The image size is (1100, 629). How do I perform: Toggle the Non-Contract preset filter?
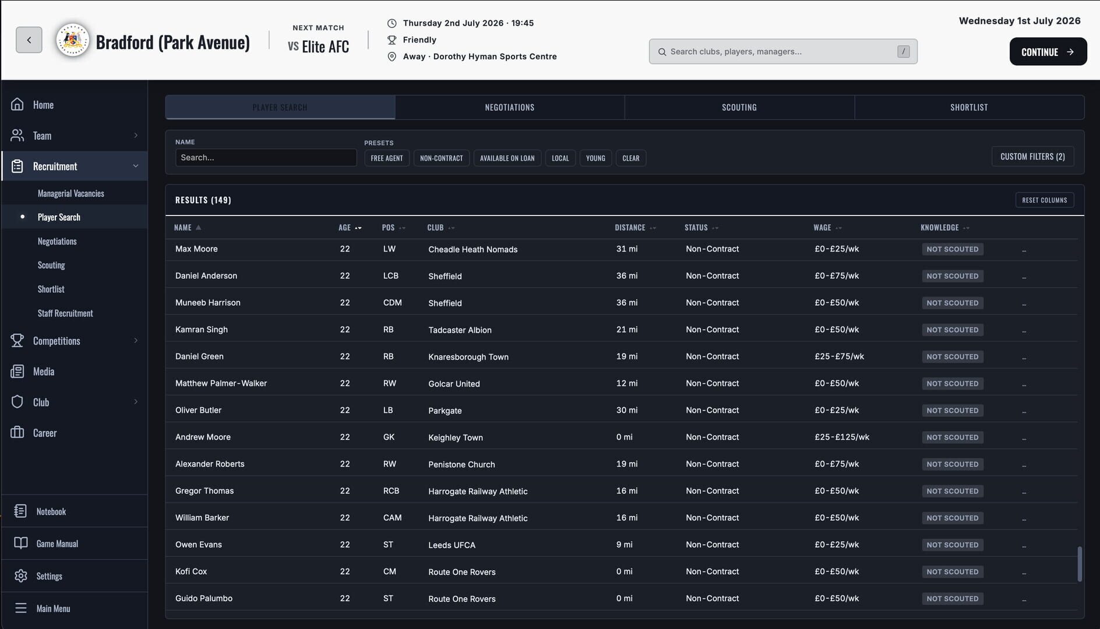pyautogui.click(x=442, y=158)
